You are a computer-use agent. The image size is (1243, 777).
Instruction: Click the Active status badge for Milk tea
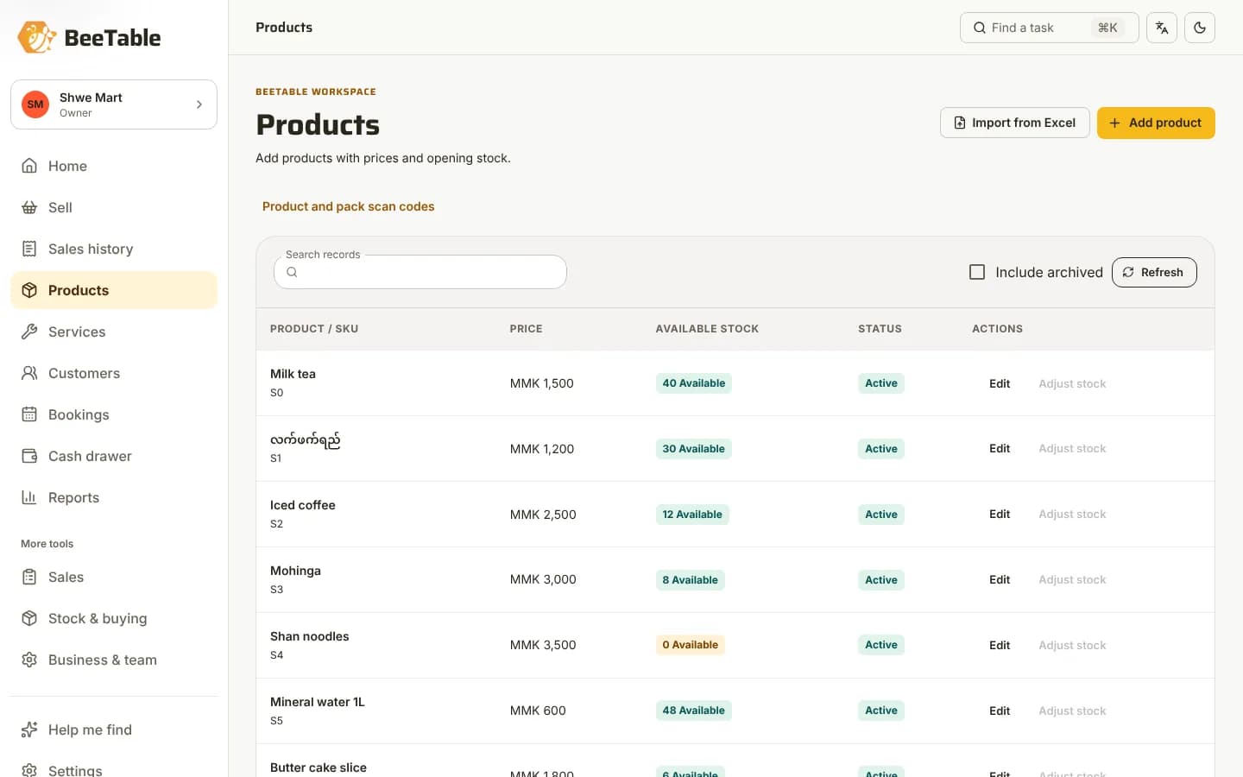(x=881, y=383)
